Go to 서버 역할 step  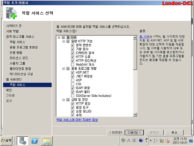click(12, 31)
